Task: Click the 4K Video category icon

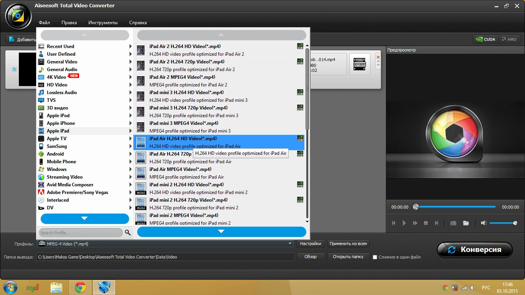Action: 41,77
